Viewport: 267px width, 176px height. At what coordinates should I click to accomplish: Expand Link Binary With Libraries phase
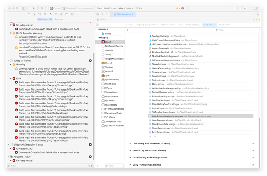click(x=130, y=143)
